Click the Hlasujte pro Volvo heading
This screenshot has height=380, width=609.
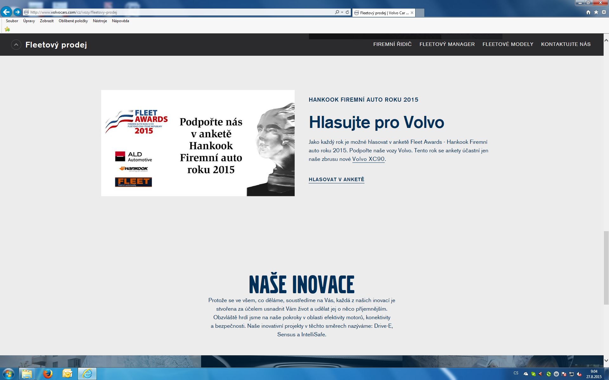coord(377,122)
